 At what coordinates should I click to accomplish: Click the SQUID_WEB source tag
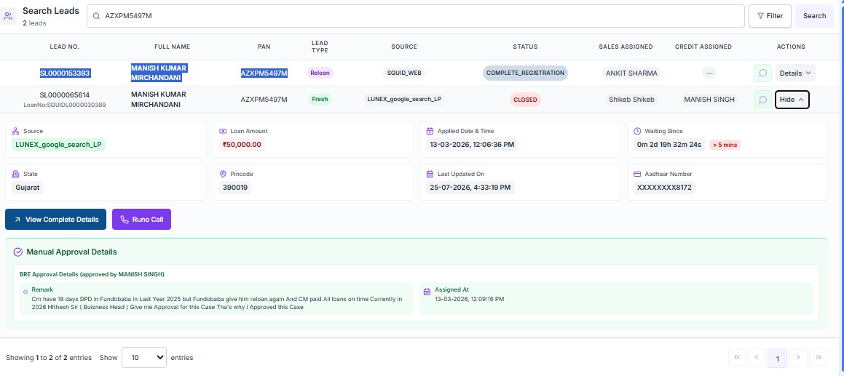point(404,73)
